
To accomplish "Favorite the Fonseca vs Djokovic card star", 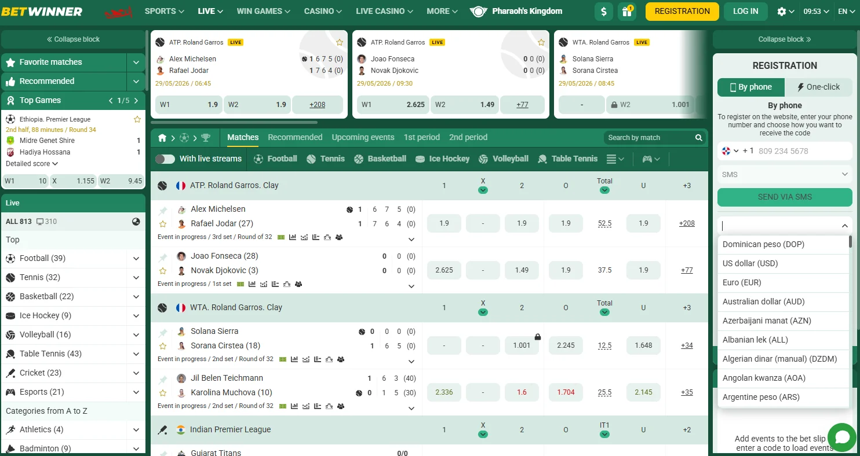I will pos(541,42).
